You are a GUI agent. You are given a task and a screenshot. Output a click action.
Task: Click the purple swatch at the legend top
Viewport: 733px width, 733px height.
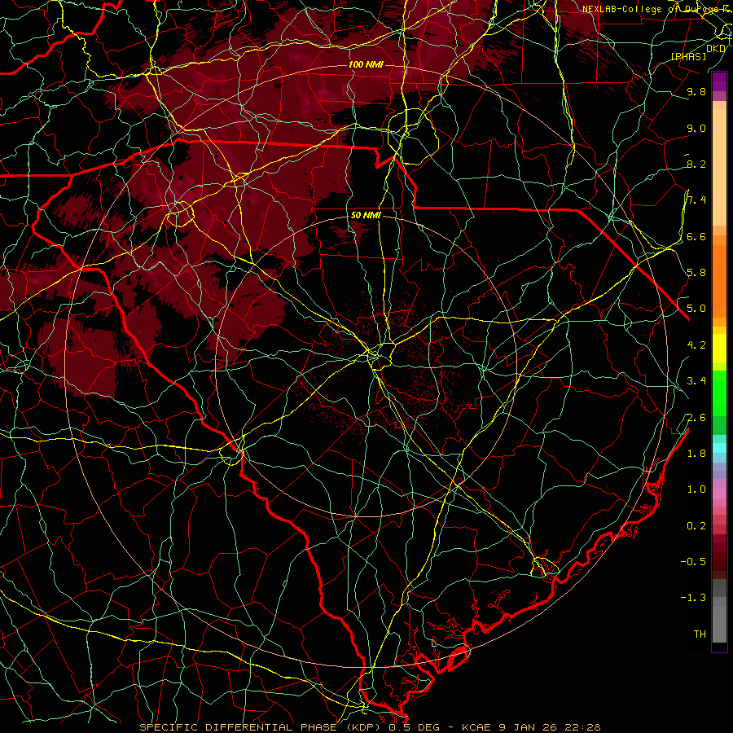tap(719, 81)
